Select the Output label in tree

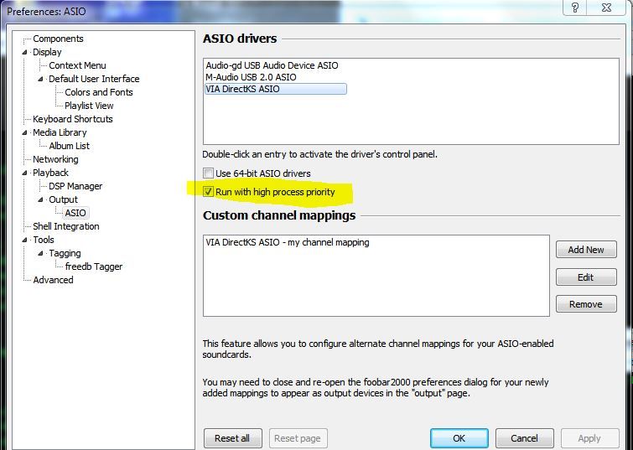(x=64, y=199)
